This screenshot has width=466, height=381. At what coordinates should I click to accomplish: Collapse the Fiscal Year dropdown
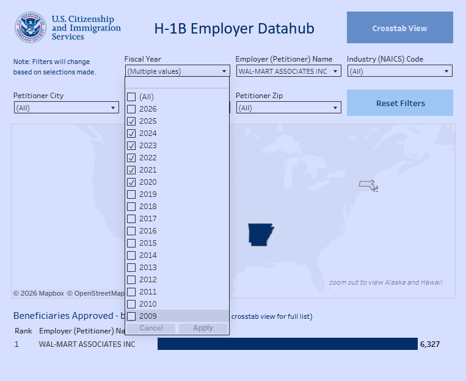pos(177,71)
